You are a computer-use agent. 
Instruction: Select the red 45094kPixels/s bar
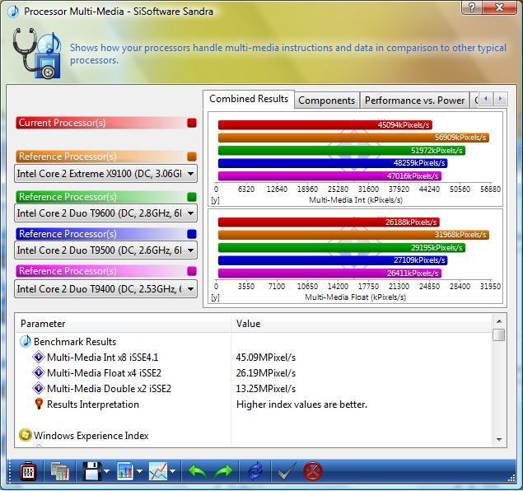click(x=325, y=125)
